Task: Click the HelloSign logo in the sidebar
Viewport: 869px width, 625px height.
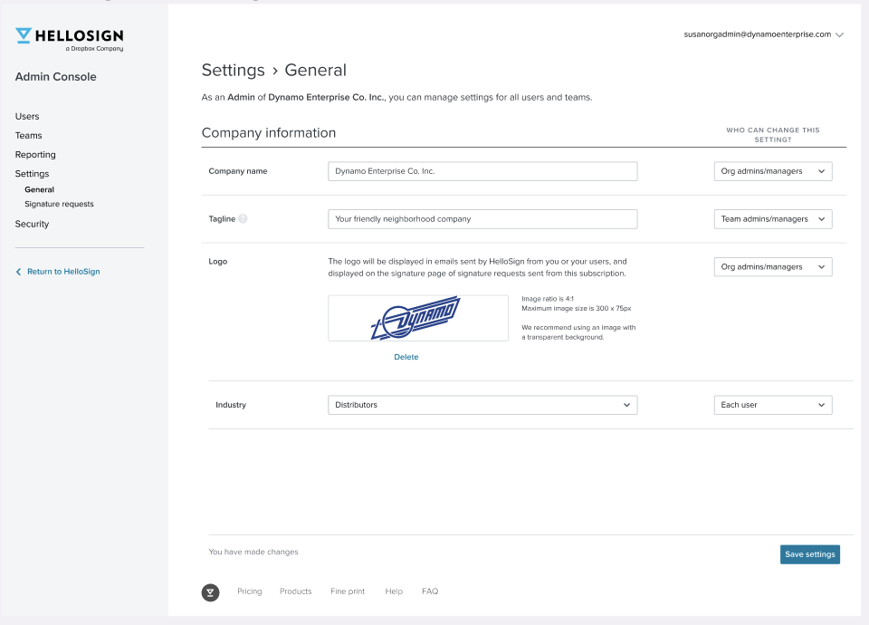Action: [70, 39]
